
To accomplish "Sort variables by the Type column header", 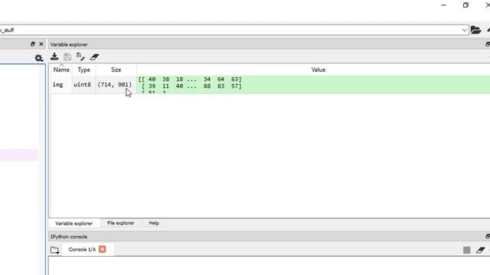I will point(83,70).
